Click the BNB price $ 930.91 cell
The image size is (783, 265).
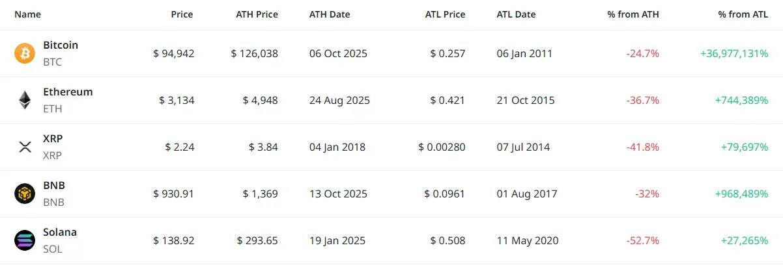coord(174,194)
